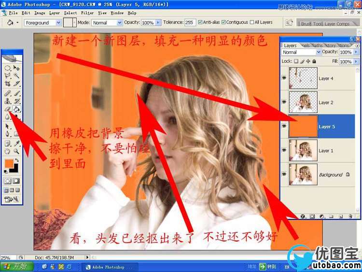Toggle lock all in Layers panel
Viewport: 362px width, 272px height.
click(314, 61)
